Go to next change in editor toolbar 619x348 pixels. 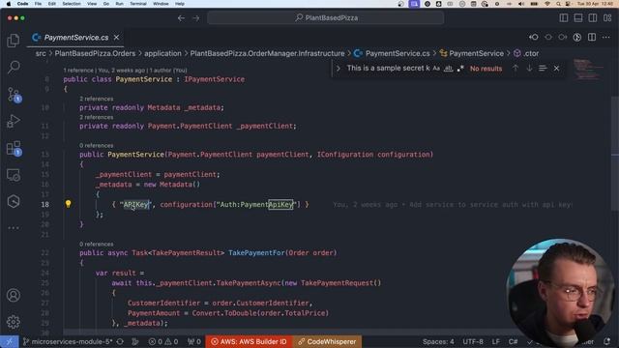tap(563, 37)
